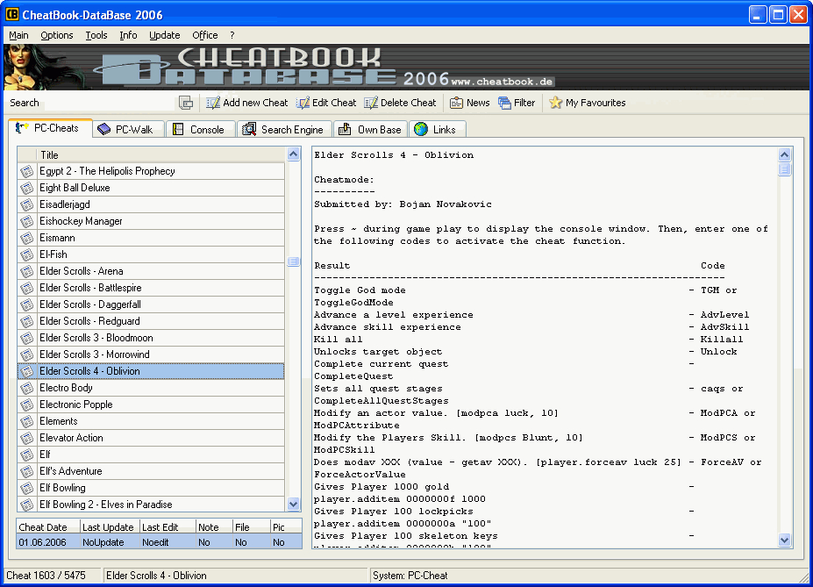Open the Links tab
Viewport: 813px width, 587px height.
[x=437, y=129]
